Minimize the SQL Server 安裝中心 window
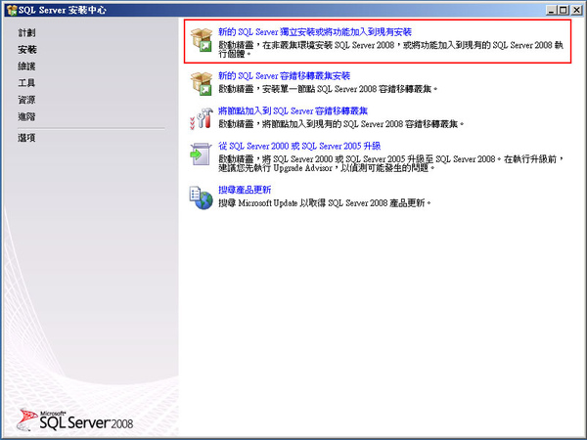The image size is (587, 440). tap(551, 11)
